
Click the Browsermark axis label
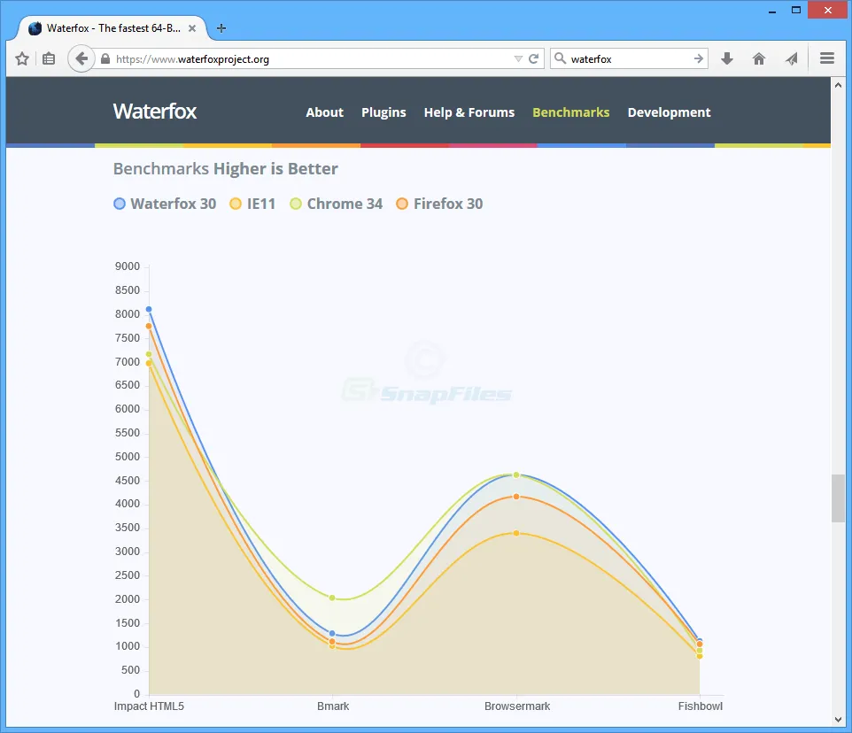[517, 706]
